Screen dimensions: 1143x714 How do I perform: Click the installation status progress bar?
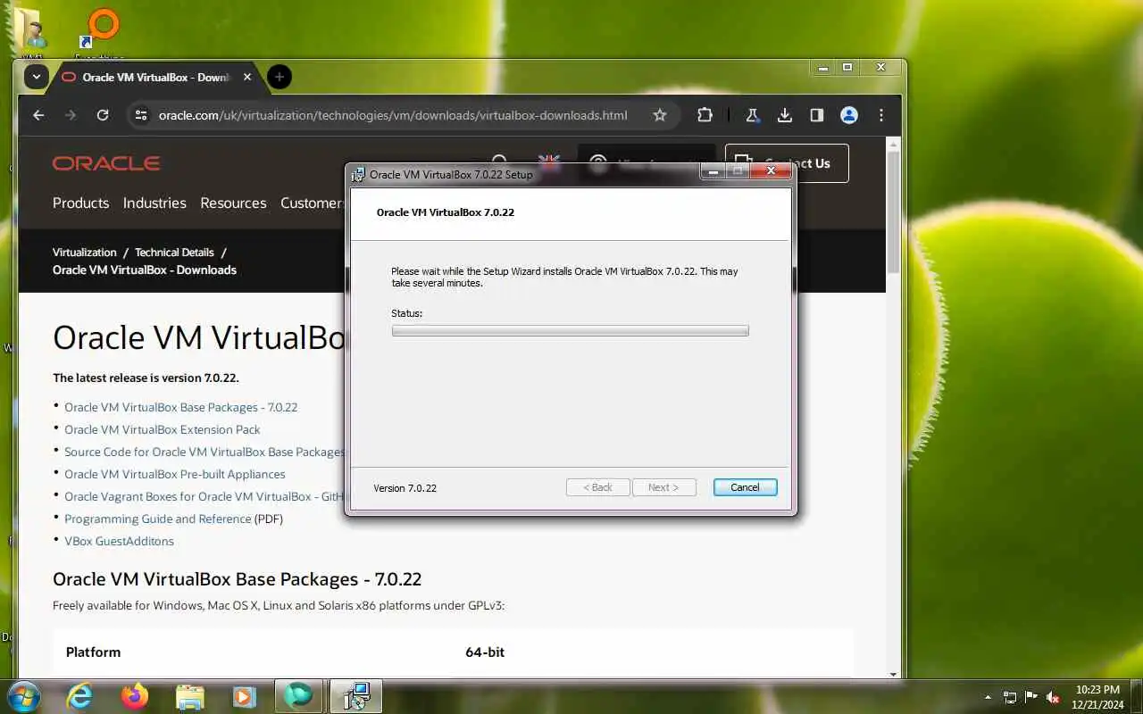pos(570,330)
